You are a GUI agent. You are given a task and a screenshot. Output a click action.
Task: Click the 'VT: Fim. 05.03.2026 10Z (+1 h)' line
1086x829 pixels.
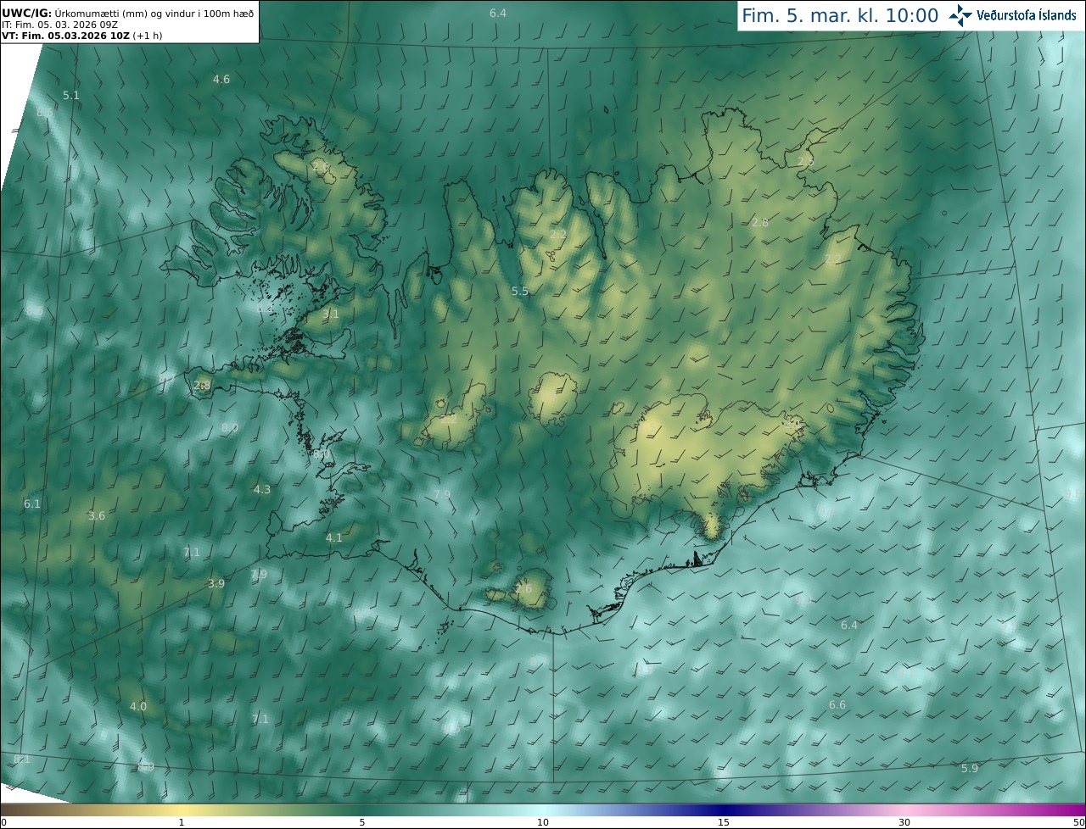tap(82, 36)
